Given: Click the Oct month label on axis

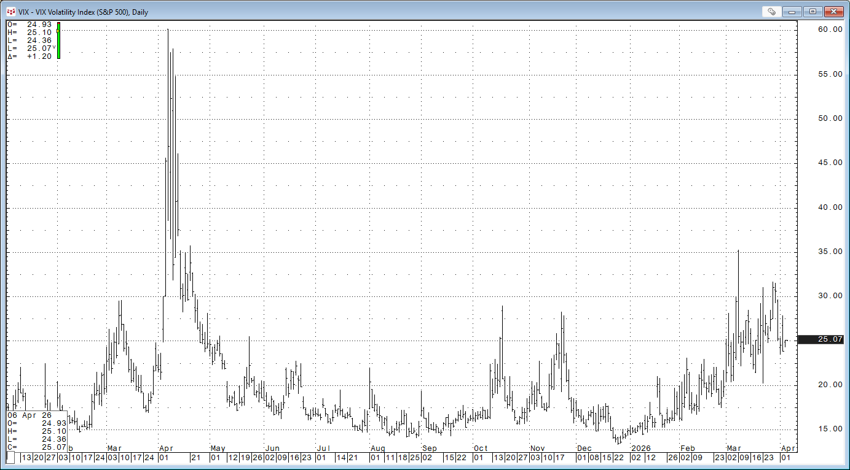Looking at the screenshot, I should pyautogui.click(x=481, y=449).
